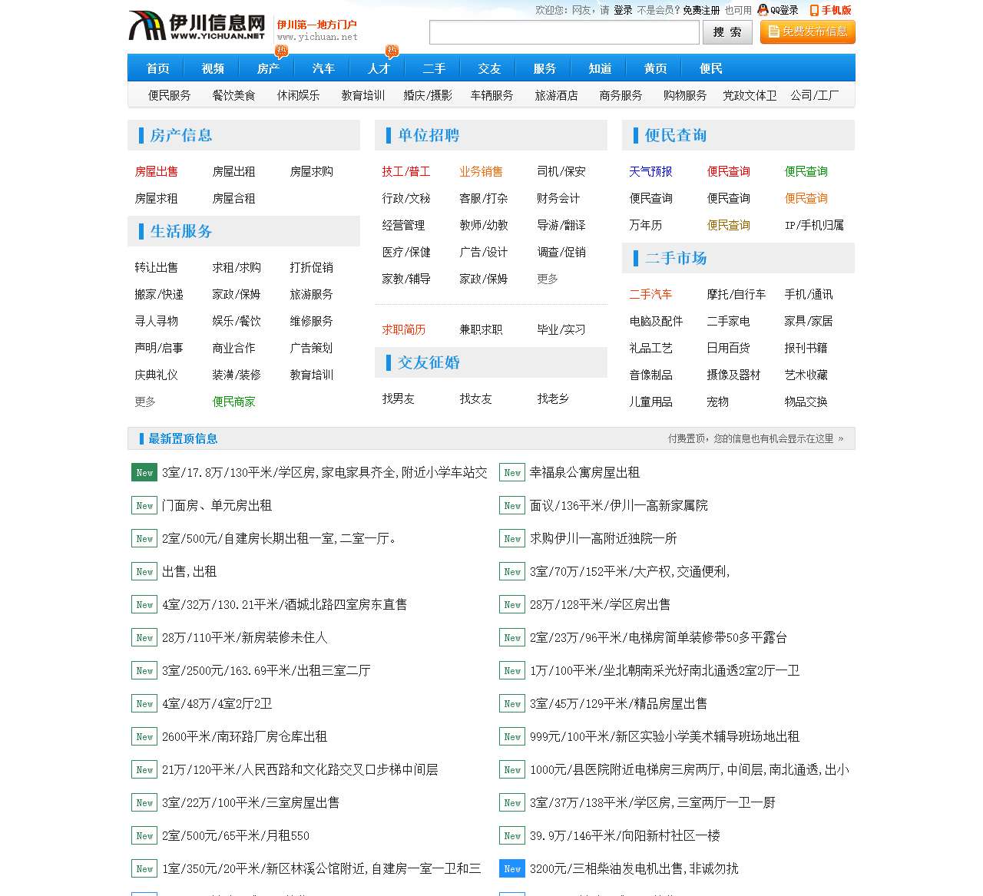
Task: Switch to the 二手 navigation tab
Action: coord(433,68)
